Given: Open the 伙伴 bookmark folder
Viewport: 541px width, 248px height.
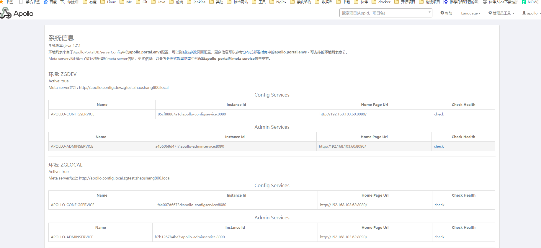Looking at the screenshot, I should [x=361, y=2].
